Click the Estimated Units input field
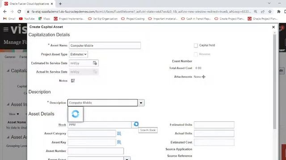 [x=214, y=125]
